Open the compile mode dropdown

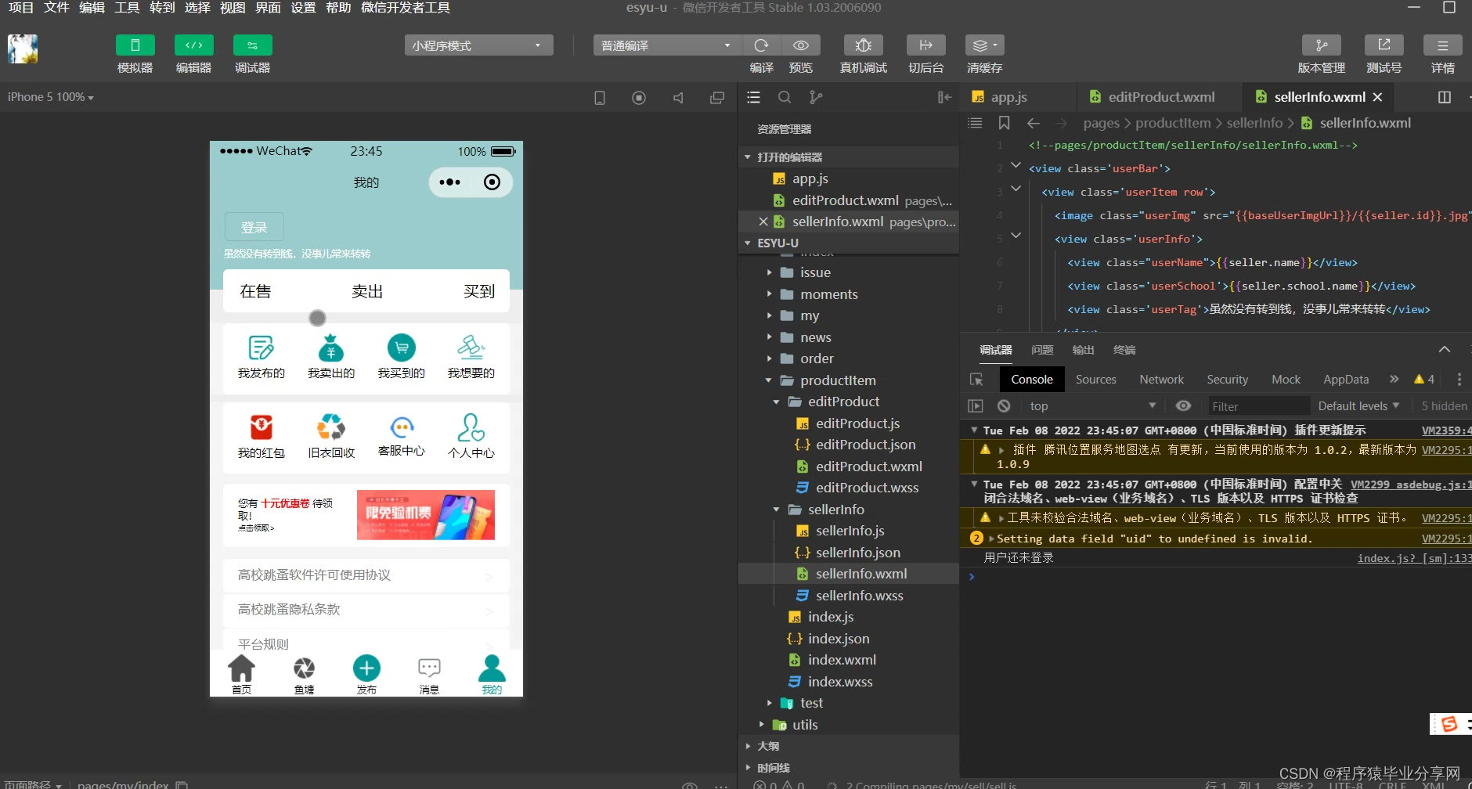pyautogui.click(x=667, y=45)
